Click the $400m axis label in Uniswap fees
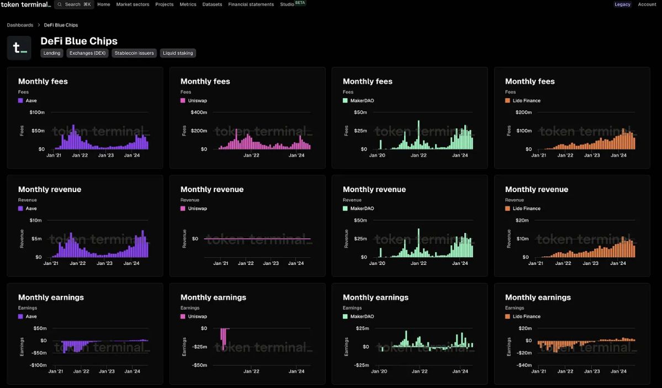Screen dimensions: 662x388 [x=199, y=112]
